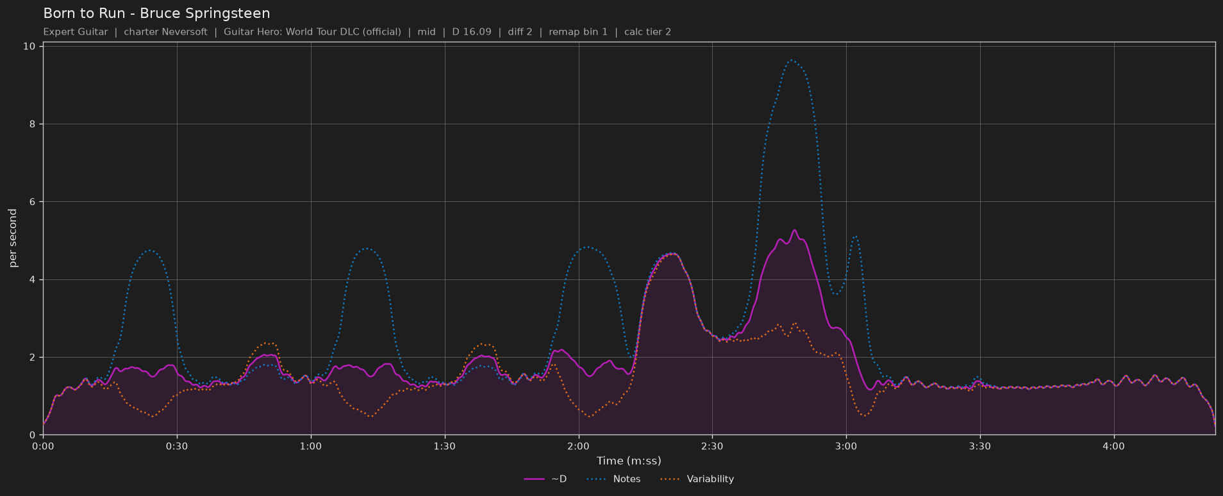Click 'Guitar Hero: World Tour DLC (official)' text
This screenshot has width=1223, height=496.
312,32
